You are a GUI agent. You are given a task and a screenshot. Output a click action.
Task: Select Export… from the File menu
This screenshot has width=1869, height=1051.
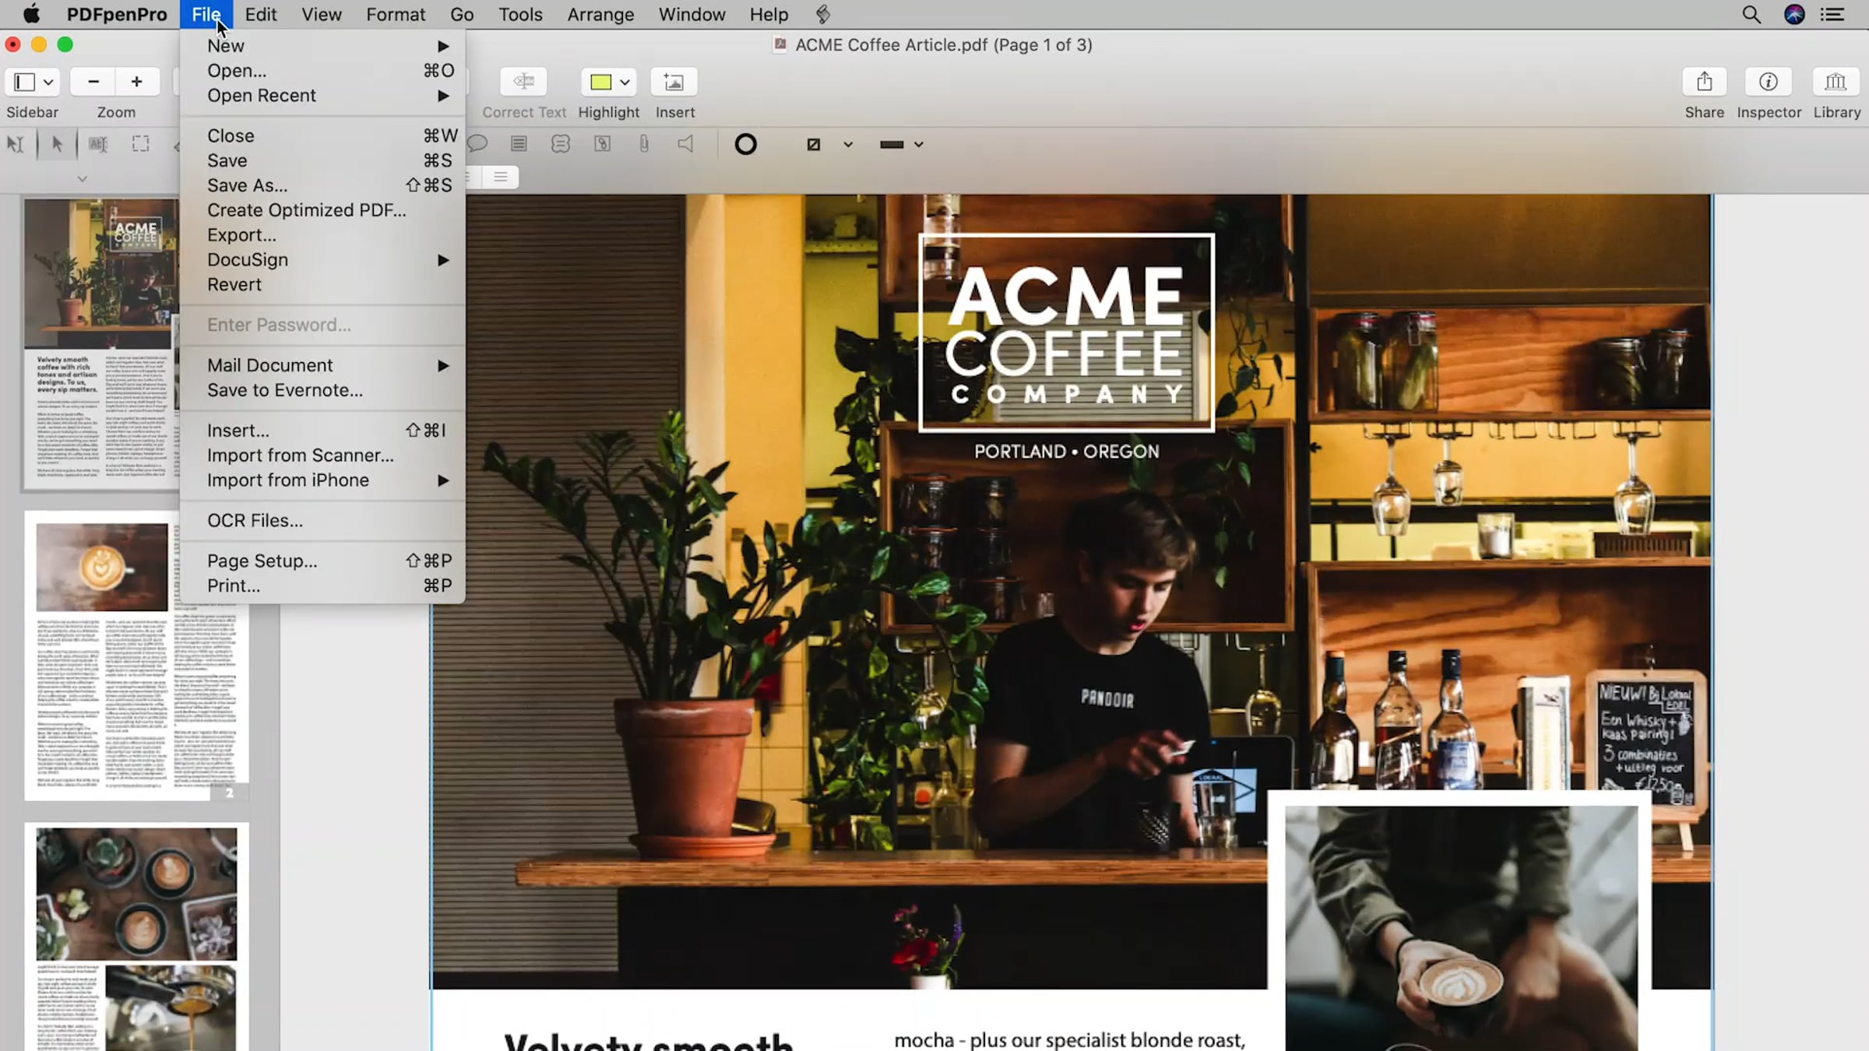pos(322,235)
